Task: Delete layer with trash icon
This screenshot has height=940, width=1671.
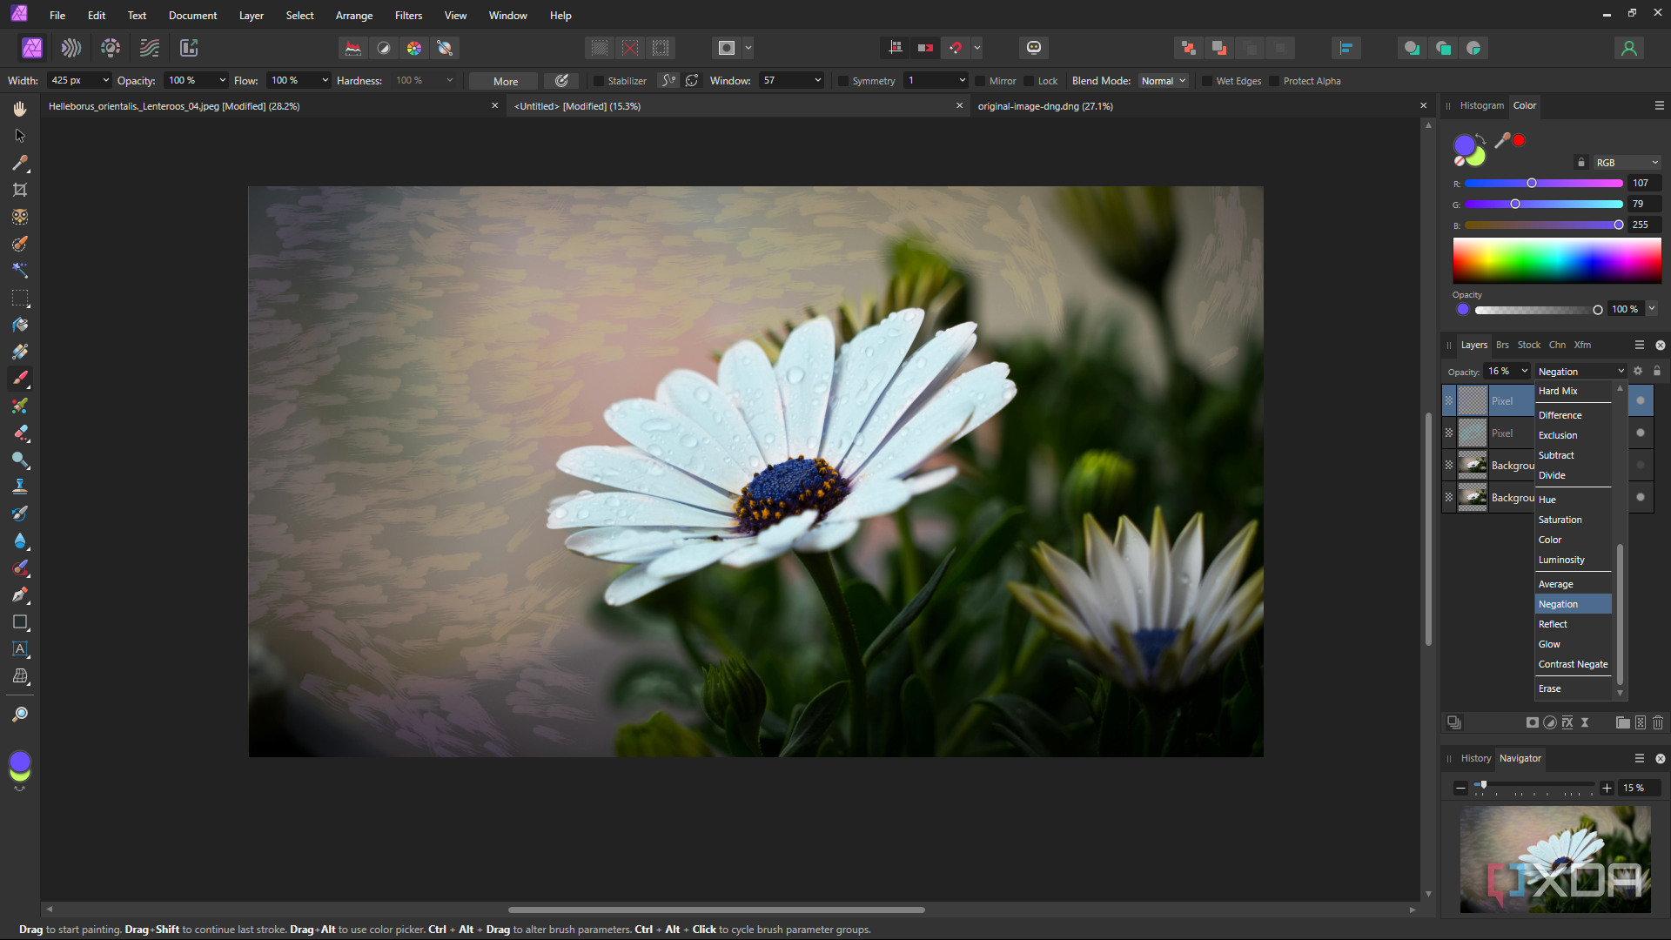Action: 1658,722
